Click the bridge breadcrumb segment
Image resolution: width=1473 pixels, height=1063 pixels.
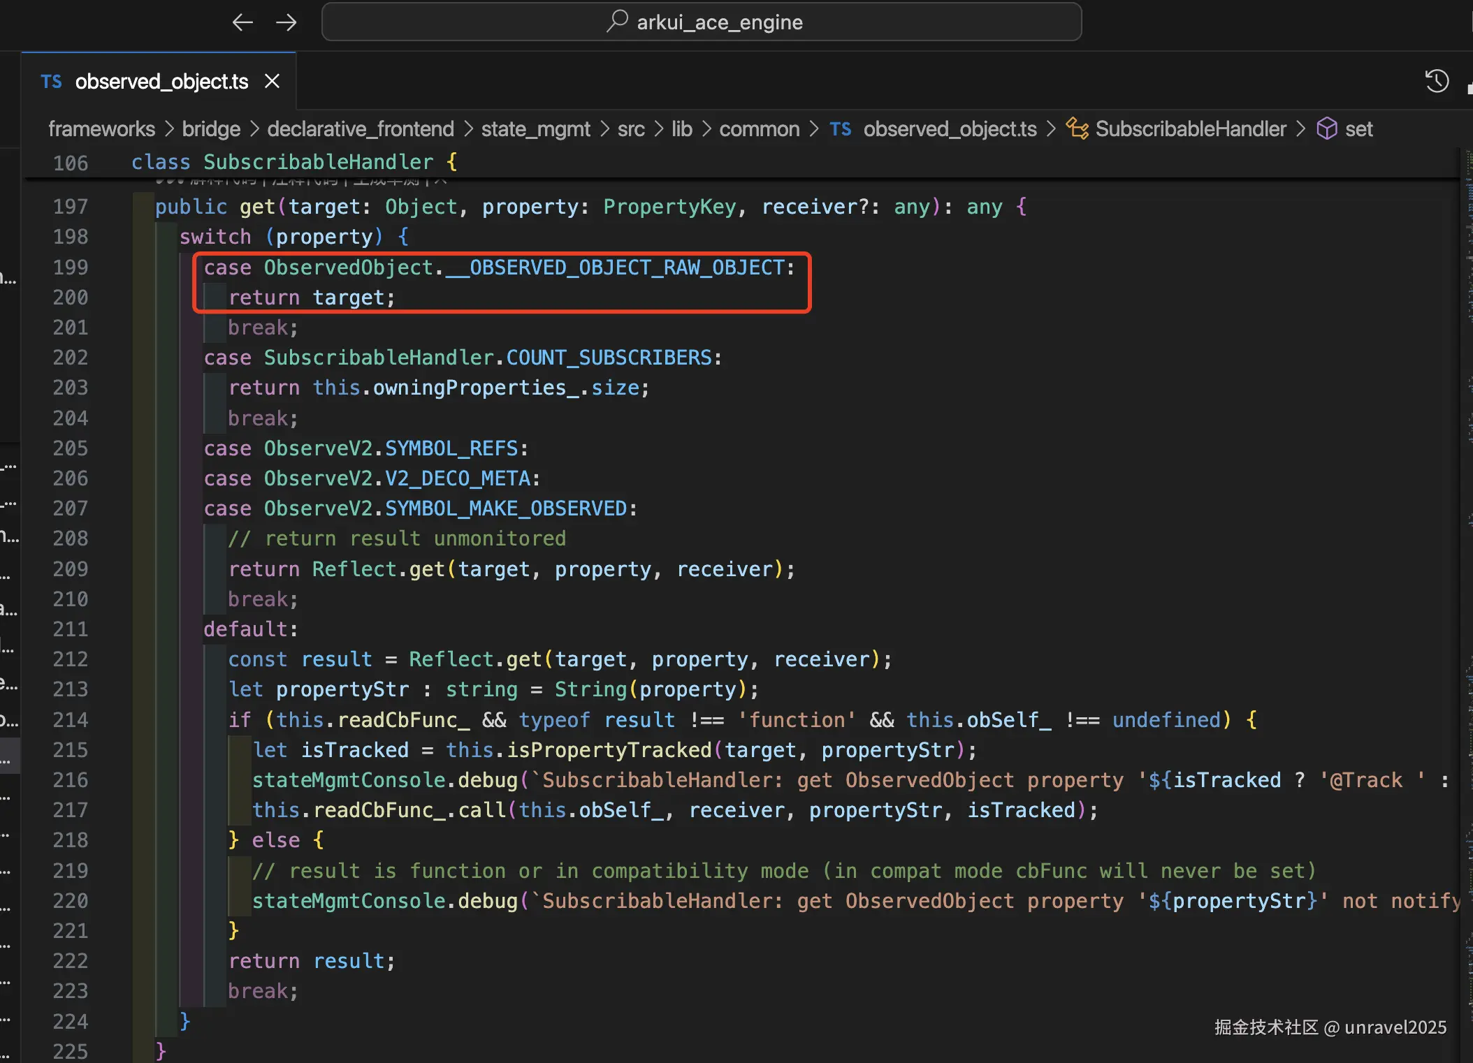coord(211,129)
